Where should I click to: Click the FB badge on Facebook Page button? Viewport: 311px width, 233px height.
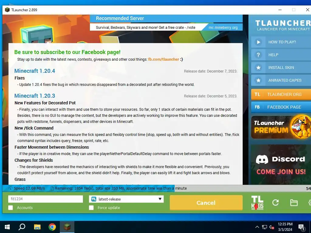coord(257,107)
